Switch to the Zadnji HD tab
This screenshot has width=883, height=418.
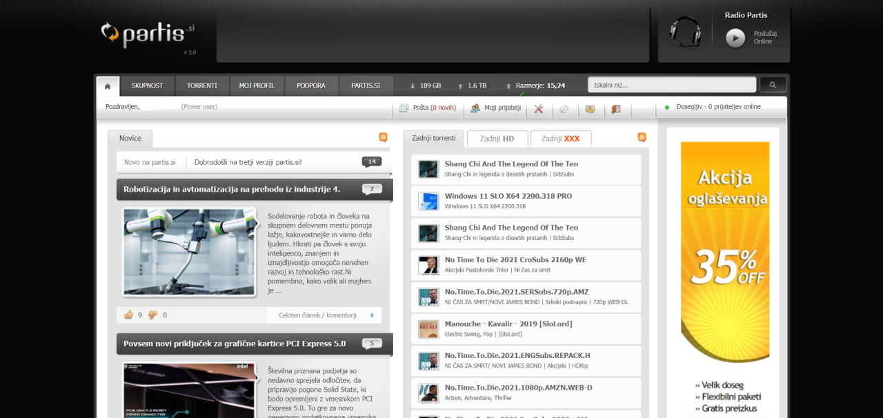[497, 139]
